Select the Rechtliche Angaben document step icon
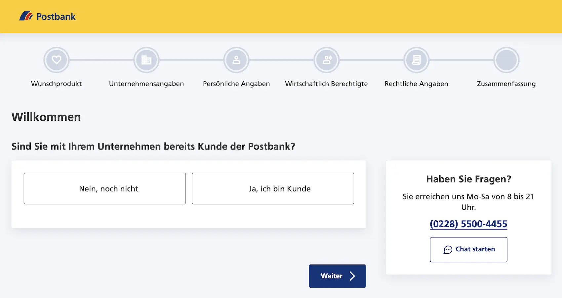562x298 pixels. (417, 60)
